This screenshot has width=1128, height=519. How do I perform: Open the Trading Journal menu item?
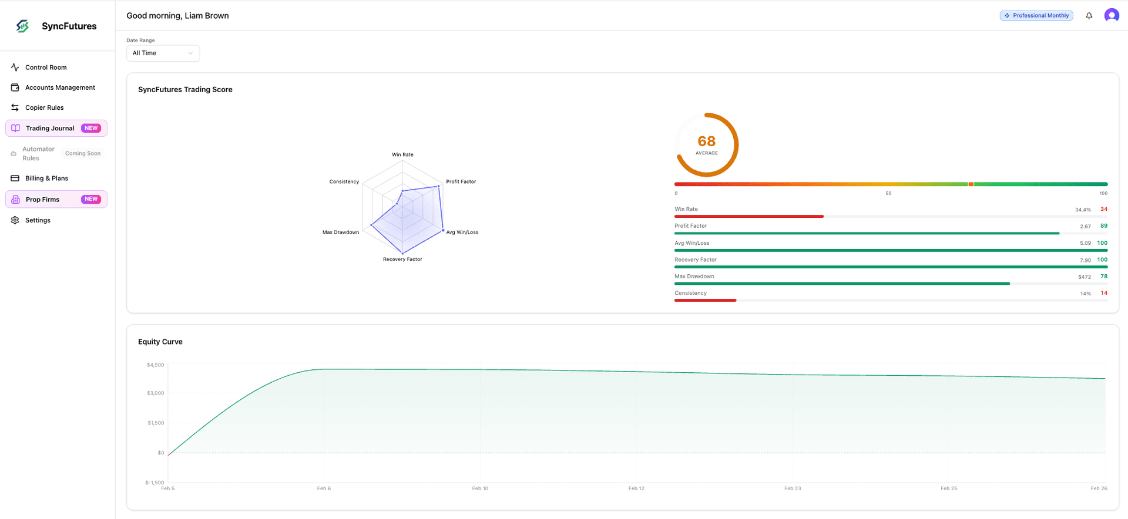[50, 129]
